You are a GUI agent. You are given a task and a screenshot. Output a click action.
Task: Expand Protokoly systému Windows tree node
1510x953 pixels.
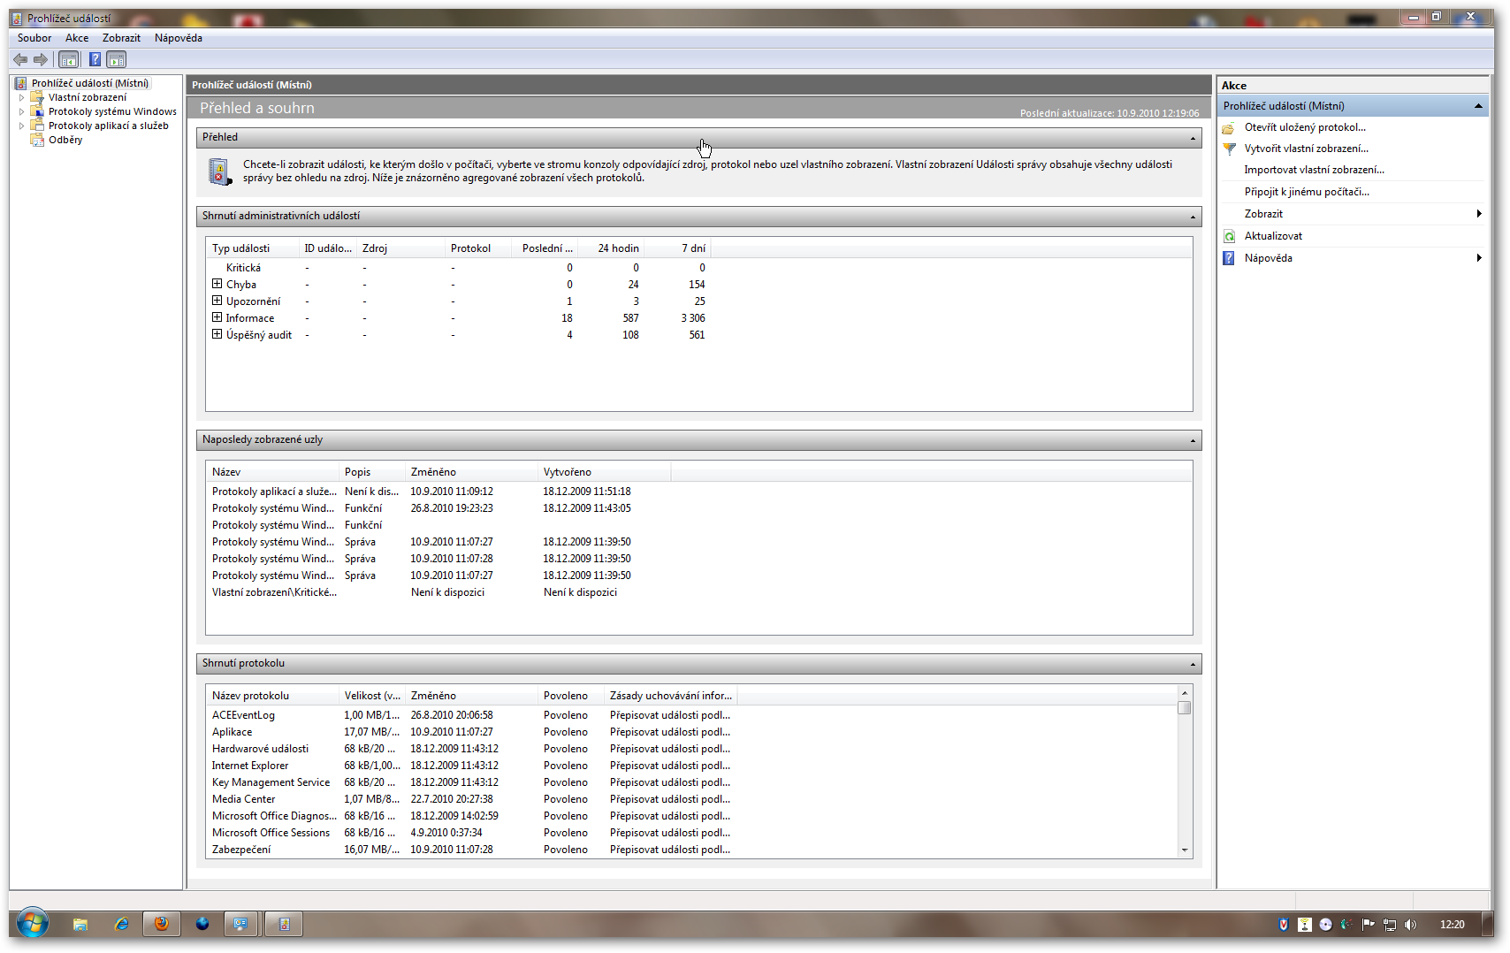[21, 111]
